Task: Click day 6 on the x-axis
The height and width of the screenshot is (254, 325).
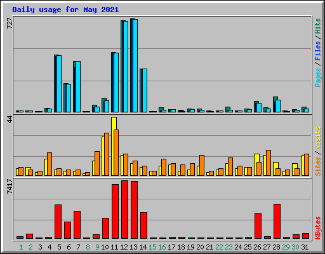Action: point(69,247)
